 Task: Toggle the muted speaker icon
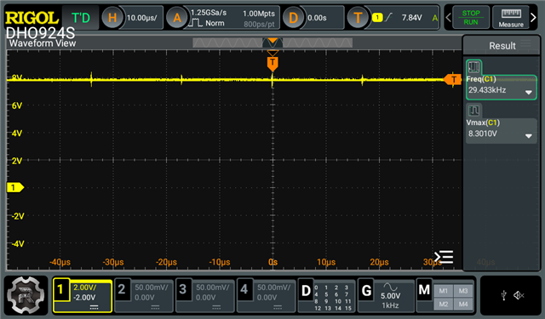(x=519, y=295)
